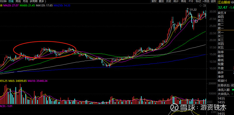This screenshot has width=234, height=115.
Task: Click the 标记 mark button
Action: pos(198,1)
